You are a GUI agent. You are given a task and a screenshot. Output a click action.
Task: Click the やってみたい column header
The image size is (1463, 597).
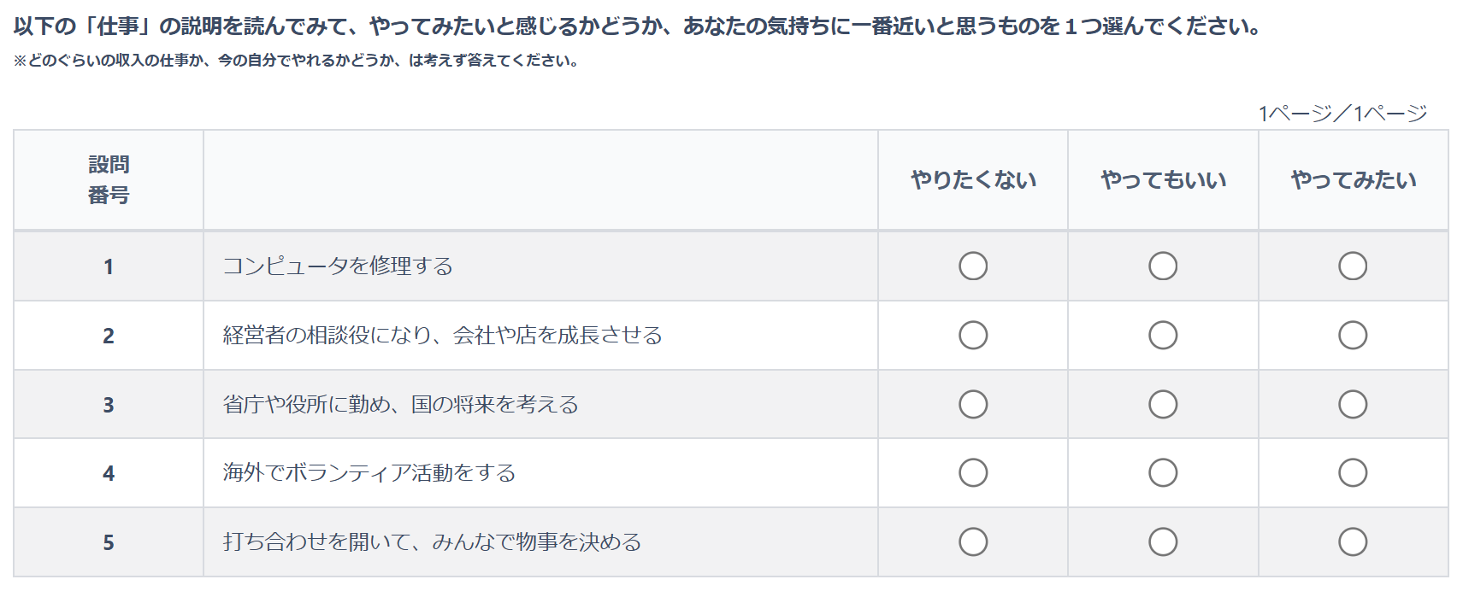click(1353, 179)
